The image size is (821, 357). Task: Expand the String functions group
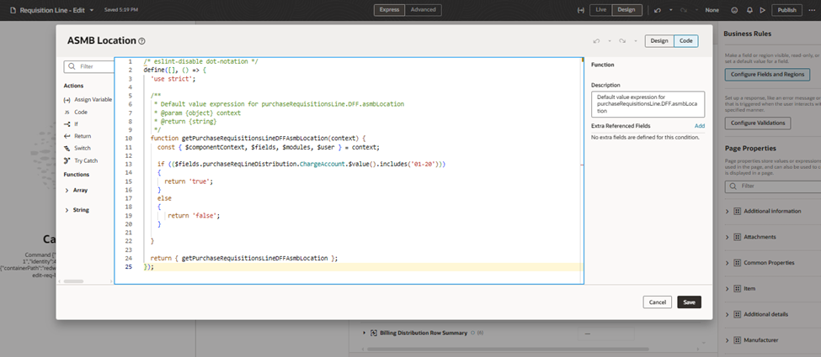point(67,210)
